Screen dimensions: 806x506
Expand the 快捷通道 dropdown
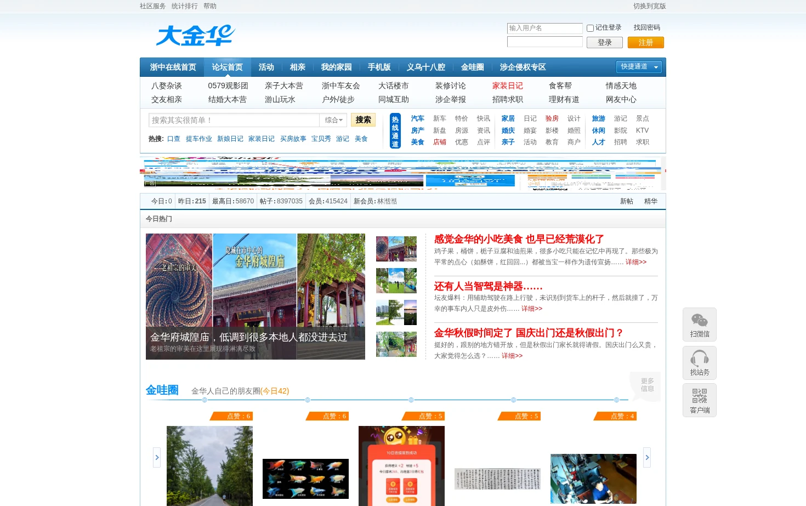click(x=639, y=67)
